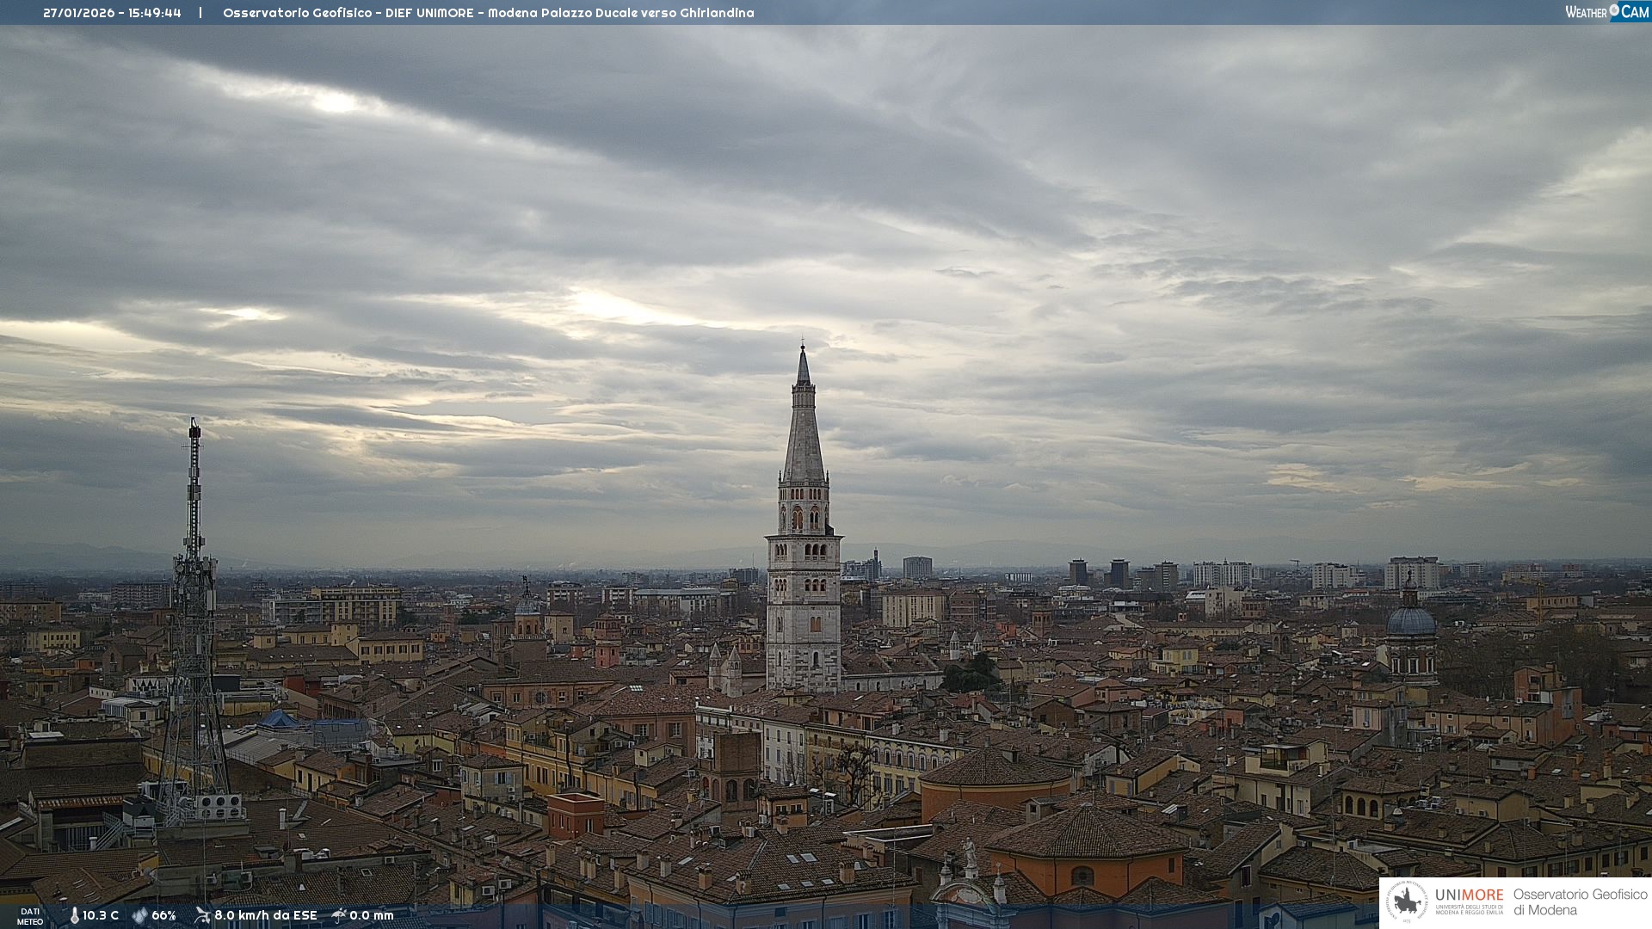This screenshot has width=1652, height=929.
Task: Click the 66% humidity value
Action: (x=163, y=915)
